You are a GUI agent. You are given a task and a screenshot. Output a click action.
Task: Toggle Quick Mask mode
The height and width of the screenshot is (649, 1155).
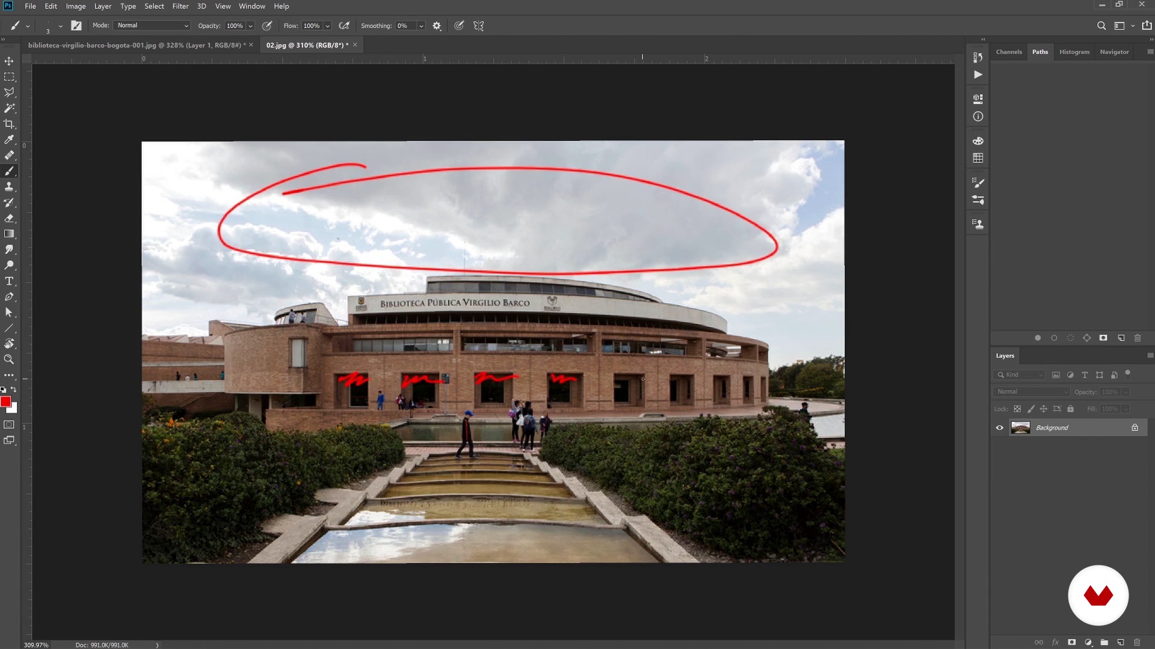coord(9,425)
